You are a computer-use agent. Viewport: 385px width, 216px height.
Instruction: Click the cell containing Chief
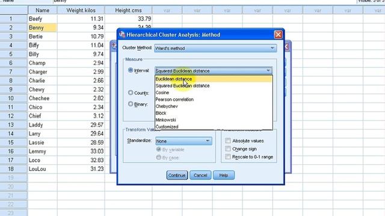click(x=43, y=116)
